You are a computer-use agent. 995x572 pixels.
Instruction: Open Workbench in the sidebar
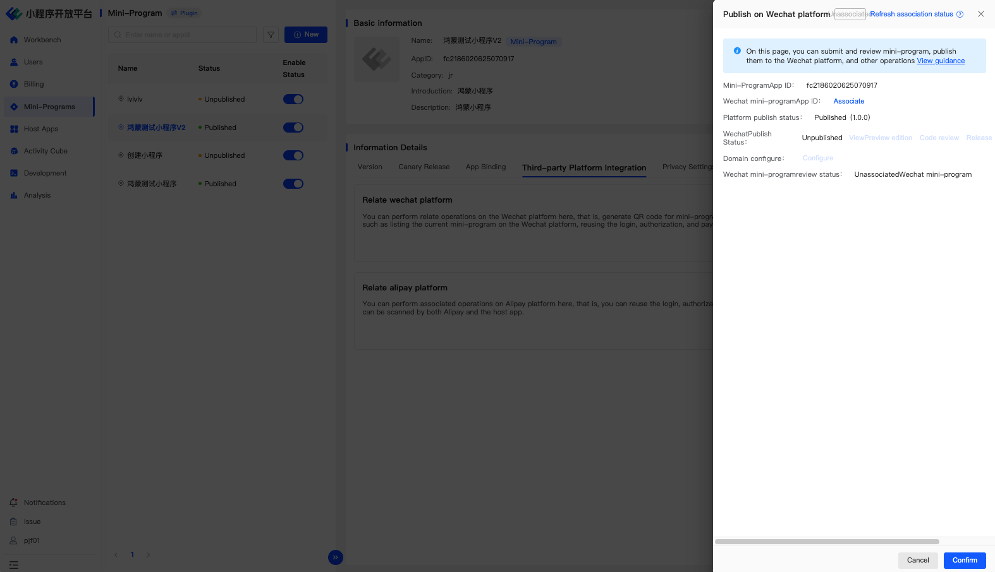(42, 40)
